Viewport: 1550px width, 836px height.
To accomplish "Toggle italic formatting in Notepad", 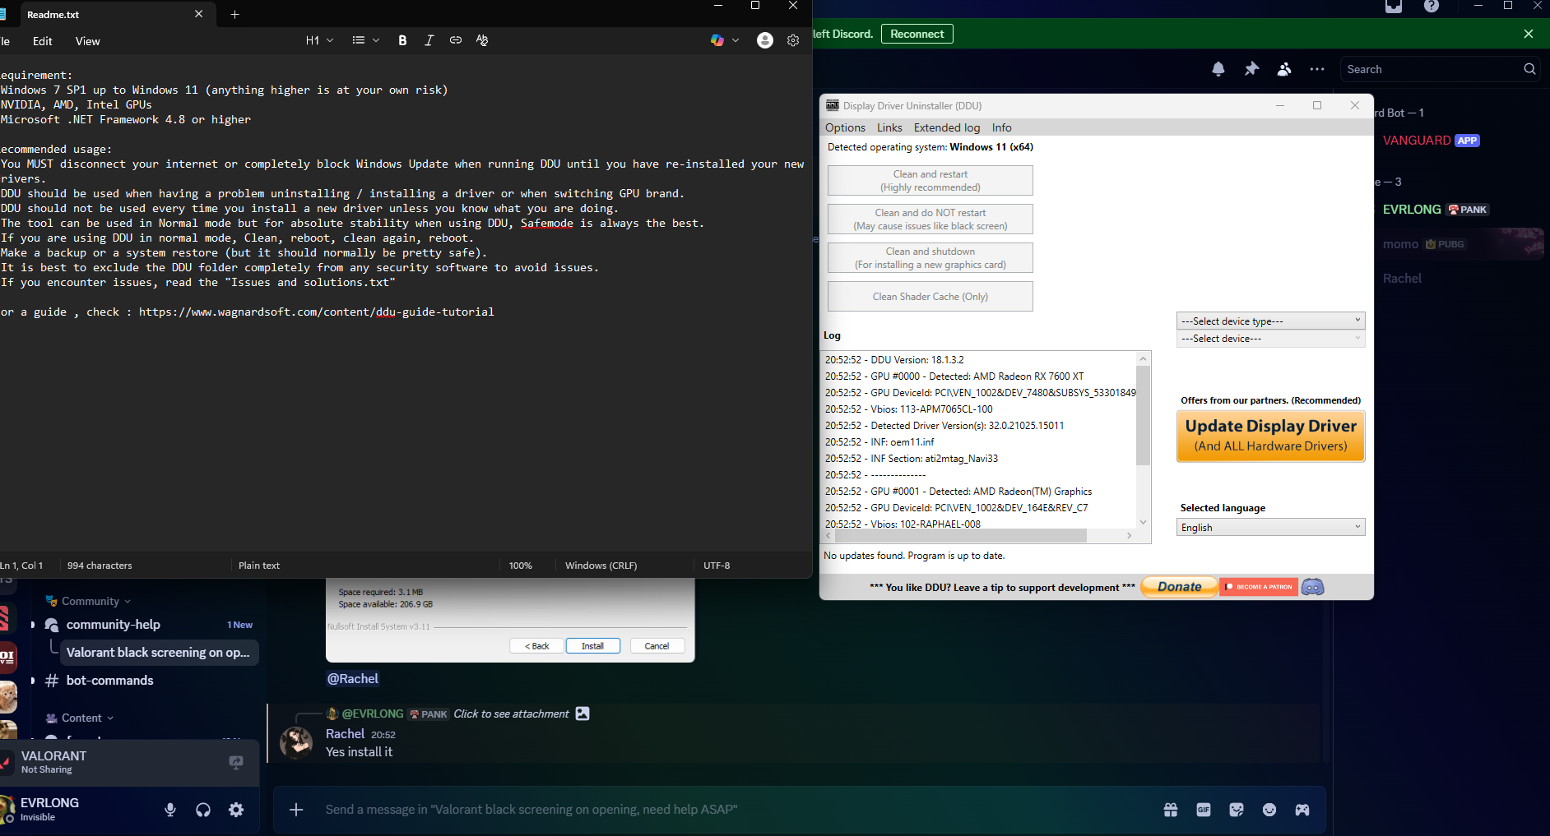I will click(429, 40).
